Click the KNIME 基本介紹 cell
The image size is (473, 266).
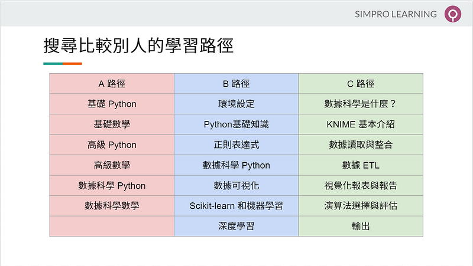click(x=361, y=124)
